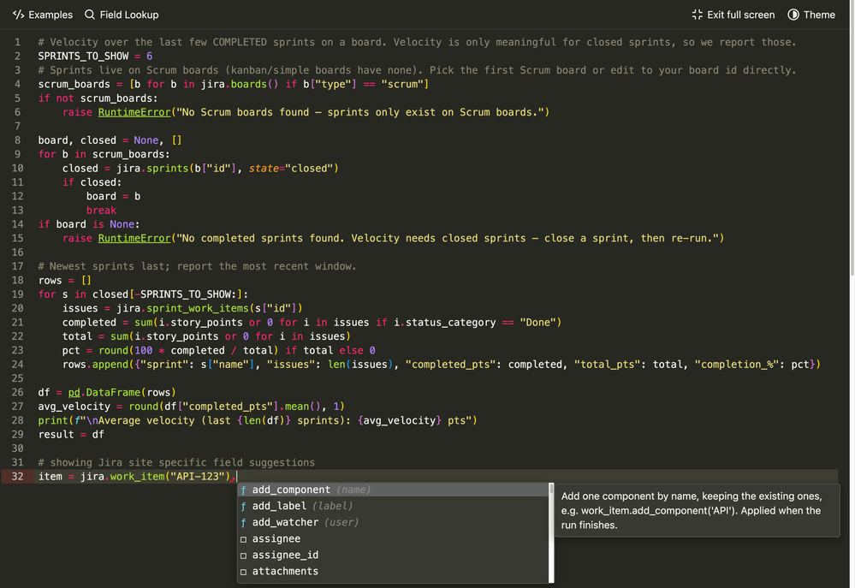The image size is (855, 588).
Task: Click sprint_work_items call on line 20
Action: point(198,309)
